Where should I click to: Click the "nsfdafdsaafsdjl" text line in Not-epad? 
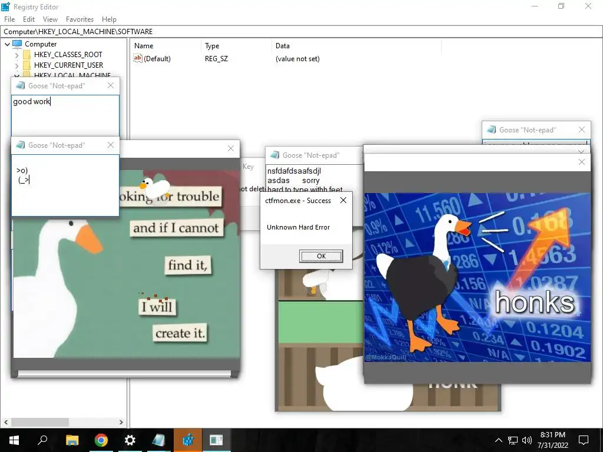(x=294, y=171)
